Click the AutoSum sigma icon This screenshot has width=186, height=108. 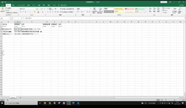coord(163,8)
